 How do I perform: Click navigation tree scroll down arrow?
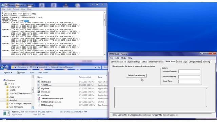(33, 108)
